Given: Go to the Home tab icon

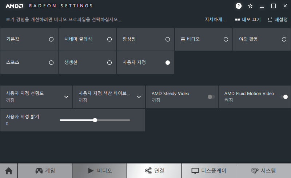Looking at the screenshot, I should click(x=9, y=171).
